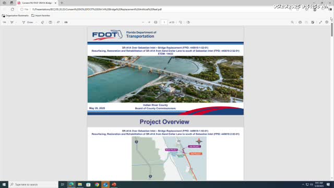Image resolution: width=334 pixels, height=188 pixels.
Task: Show hidden system tray icons
Action: [303, 184]
